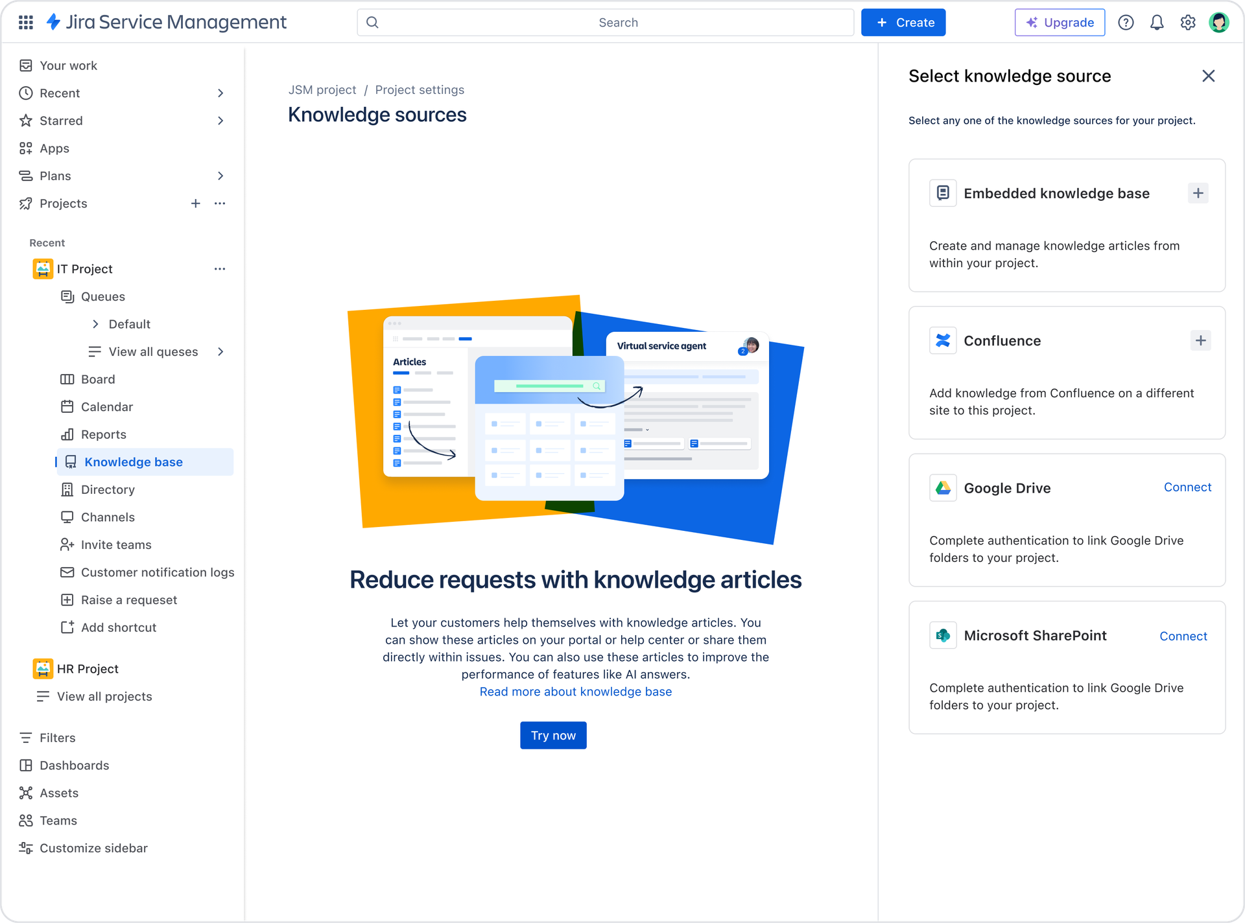Open the notifications bell
Screen dimensions: 1245x923
click(x=1157, y=21)
